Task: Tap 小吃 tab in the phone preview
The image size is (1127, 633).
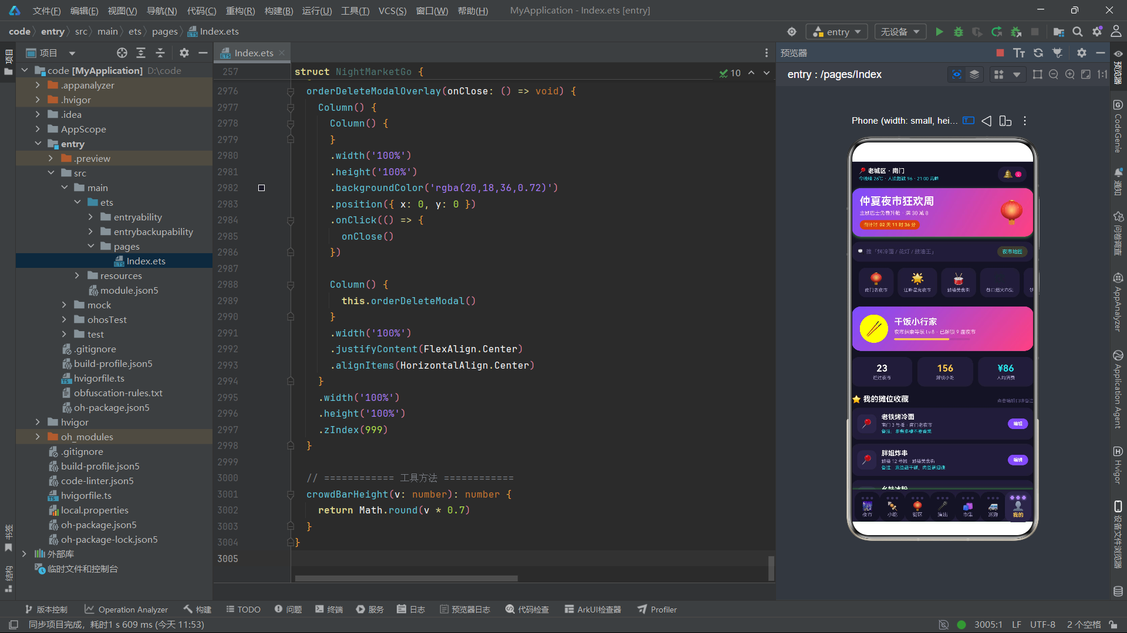Action: point(892,507)
